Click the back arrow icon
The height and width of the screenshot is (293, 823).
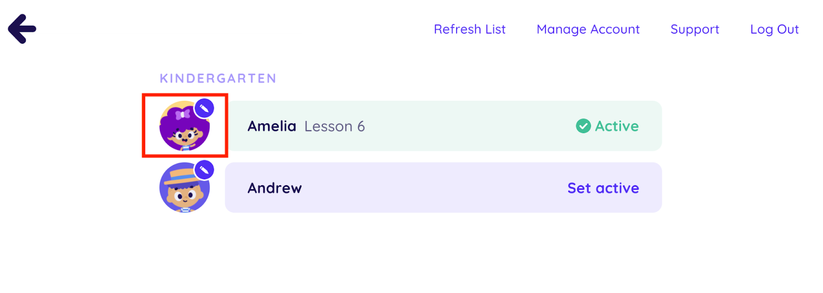coord(22,29)
